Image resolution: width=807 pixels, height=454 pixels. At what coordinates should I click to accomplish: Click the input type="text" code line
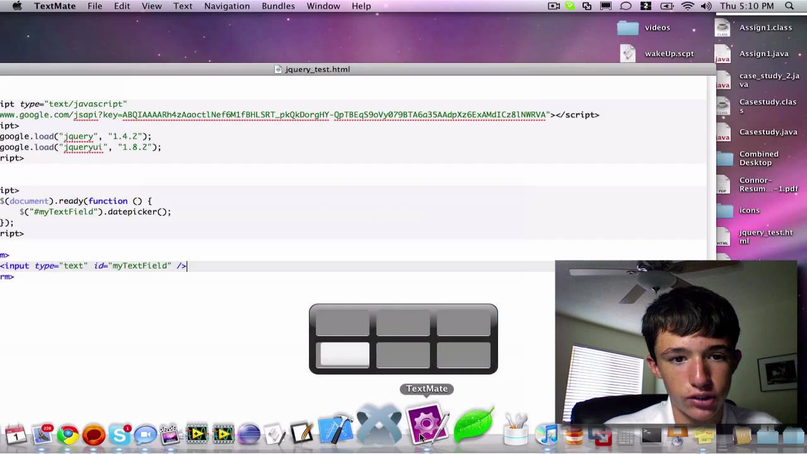point(93,266)
